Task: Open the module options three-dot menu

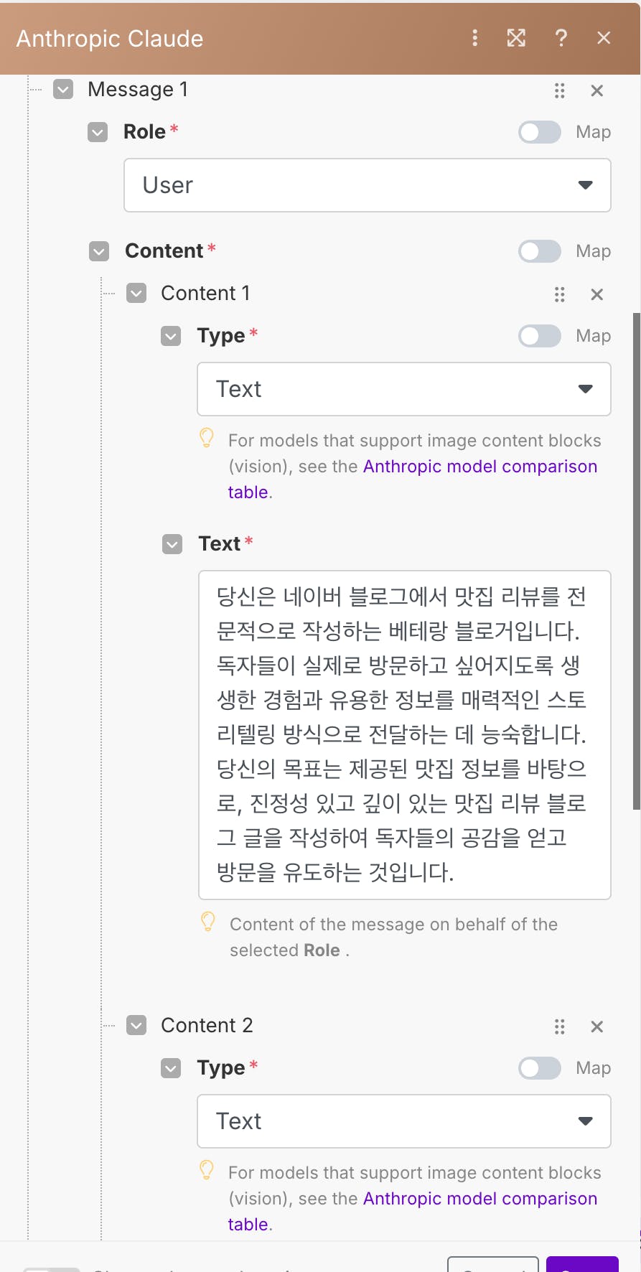Action: [x=474, y=38]
